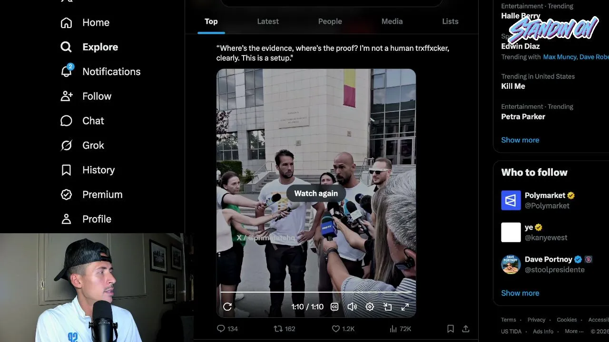Screen dimensions: 609x342
Task: Reply to the post with 134 replies
Action: (227, 329)
